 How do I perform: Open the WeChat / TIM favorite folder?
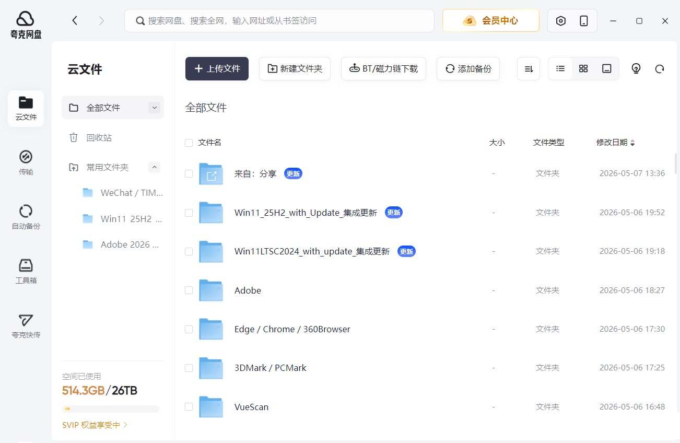(x=123, y=193)
